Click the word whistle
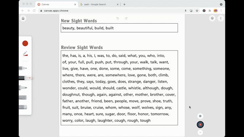This screenshot has height=137, width=244. (x=134, y=88)
